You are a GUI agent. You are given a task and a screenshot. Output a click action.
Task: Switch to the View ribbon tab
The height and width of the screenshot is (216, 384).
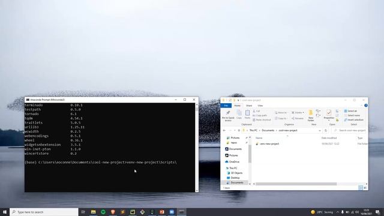click(x=260, y=106)
